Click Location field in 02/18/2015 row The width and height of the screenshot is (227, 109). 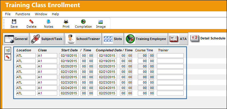tap(26, 56)
